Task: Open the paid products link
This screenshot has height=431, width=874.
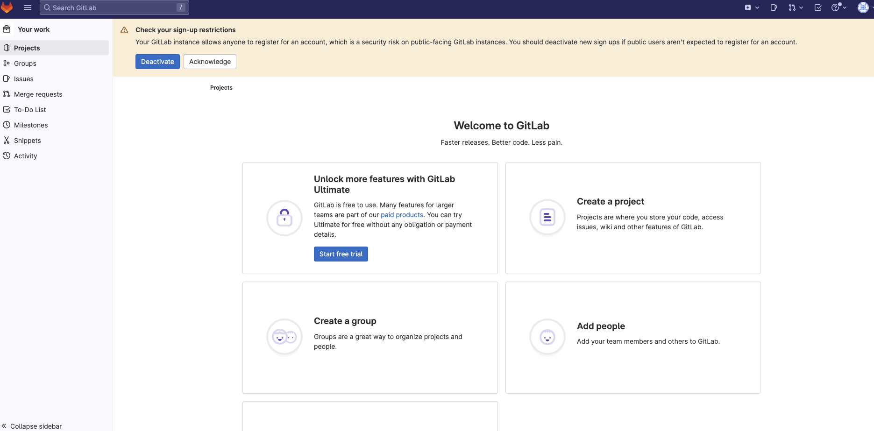Action: [401, 214]
